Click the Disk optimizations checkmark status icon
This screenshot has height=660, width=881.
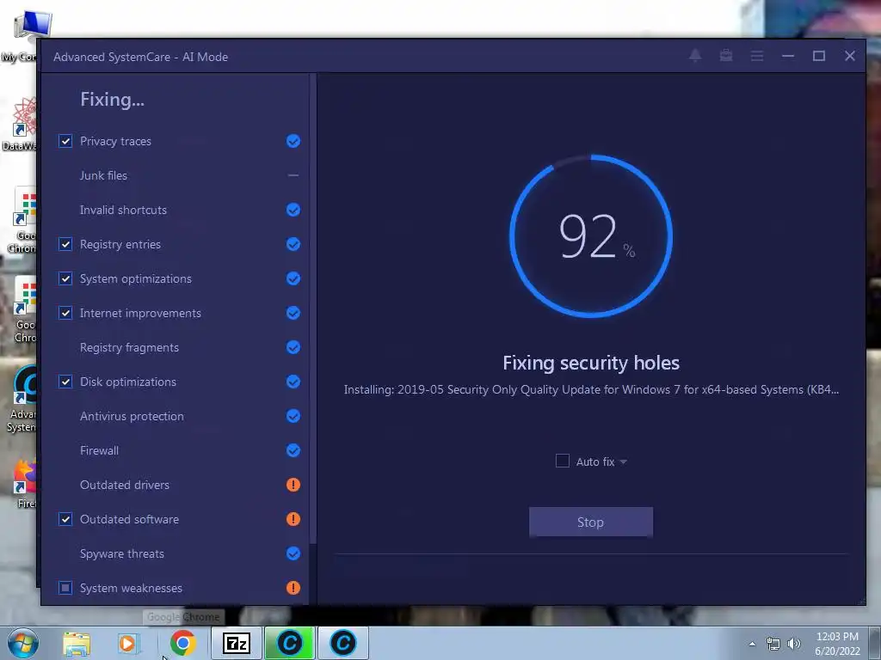pyautogui.click(x=293, y=382)
